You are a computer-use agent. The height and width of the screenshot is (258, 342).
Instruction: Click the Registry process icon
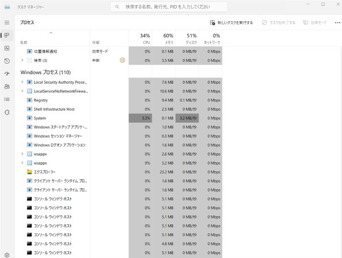29,100
